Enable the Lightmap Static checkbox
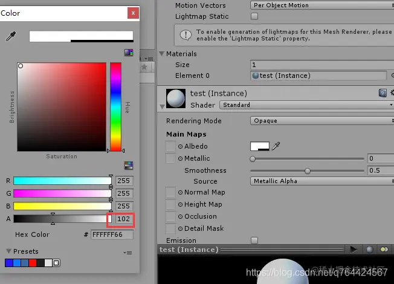The image size is (394, 284). pyautogui.click(x=254, y=16)
